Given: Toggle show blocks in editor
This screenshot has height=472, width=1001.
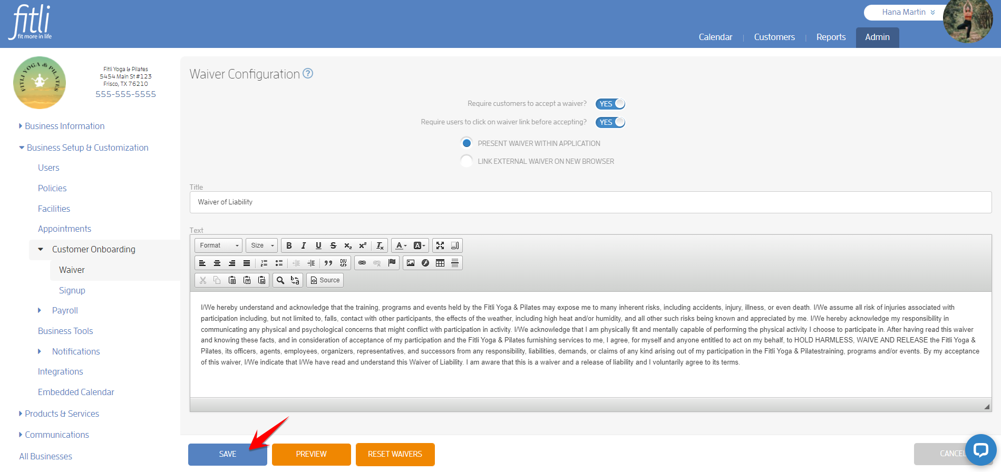Looking at the screenshot, I should click(455, 245).
